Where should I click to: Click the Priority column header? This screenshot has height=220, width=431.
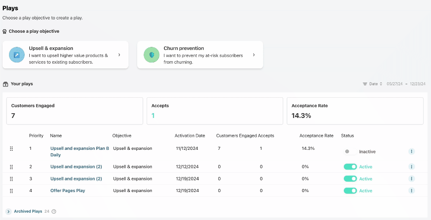click(36, 136)
